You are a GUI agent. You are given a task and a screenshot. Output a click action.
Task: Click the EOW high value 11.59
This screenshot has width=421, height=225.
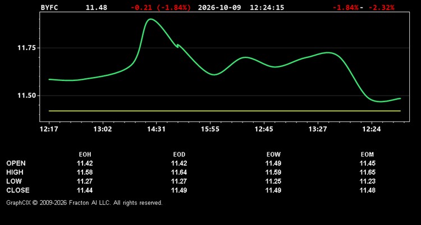(x=273, y=172)
